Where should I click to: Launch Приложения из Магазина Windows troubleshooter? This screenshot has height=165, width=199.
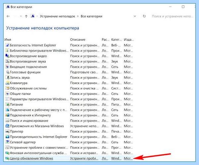click(x=37, y=126)
